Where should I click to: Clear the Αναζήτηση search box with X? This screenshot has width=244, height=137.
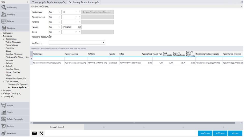103,43
